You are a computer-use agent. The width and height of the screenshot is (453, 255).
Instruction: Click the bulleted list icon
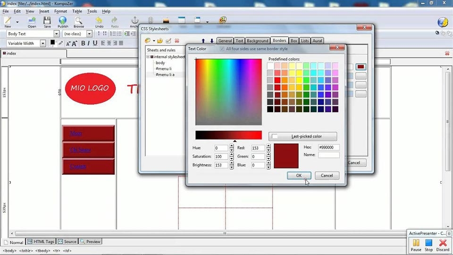click(119, 34)
